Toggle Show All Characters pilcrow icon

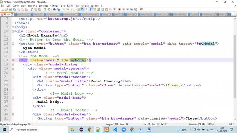(x=86, y=9)
